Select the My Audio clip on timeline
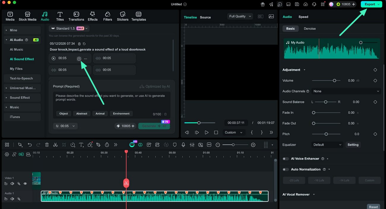The height and width of the screenshot is (209, 386). pyautogui.click(x=155, y=196)
